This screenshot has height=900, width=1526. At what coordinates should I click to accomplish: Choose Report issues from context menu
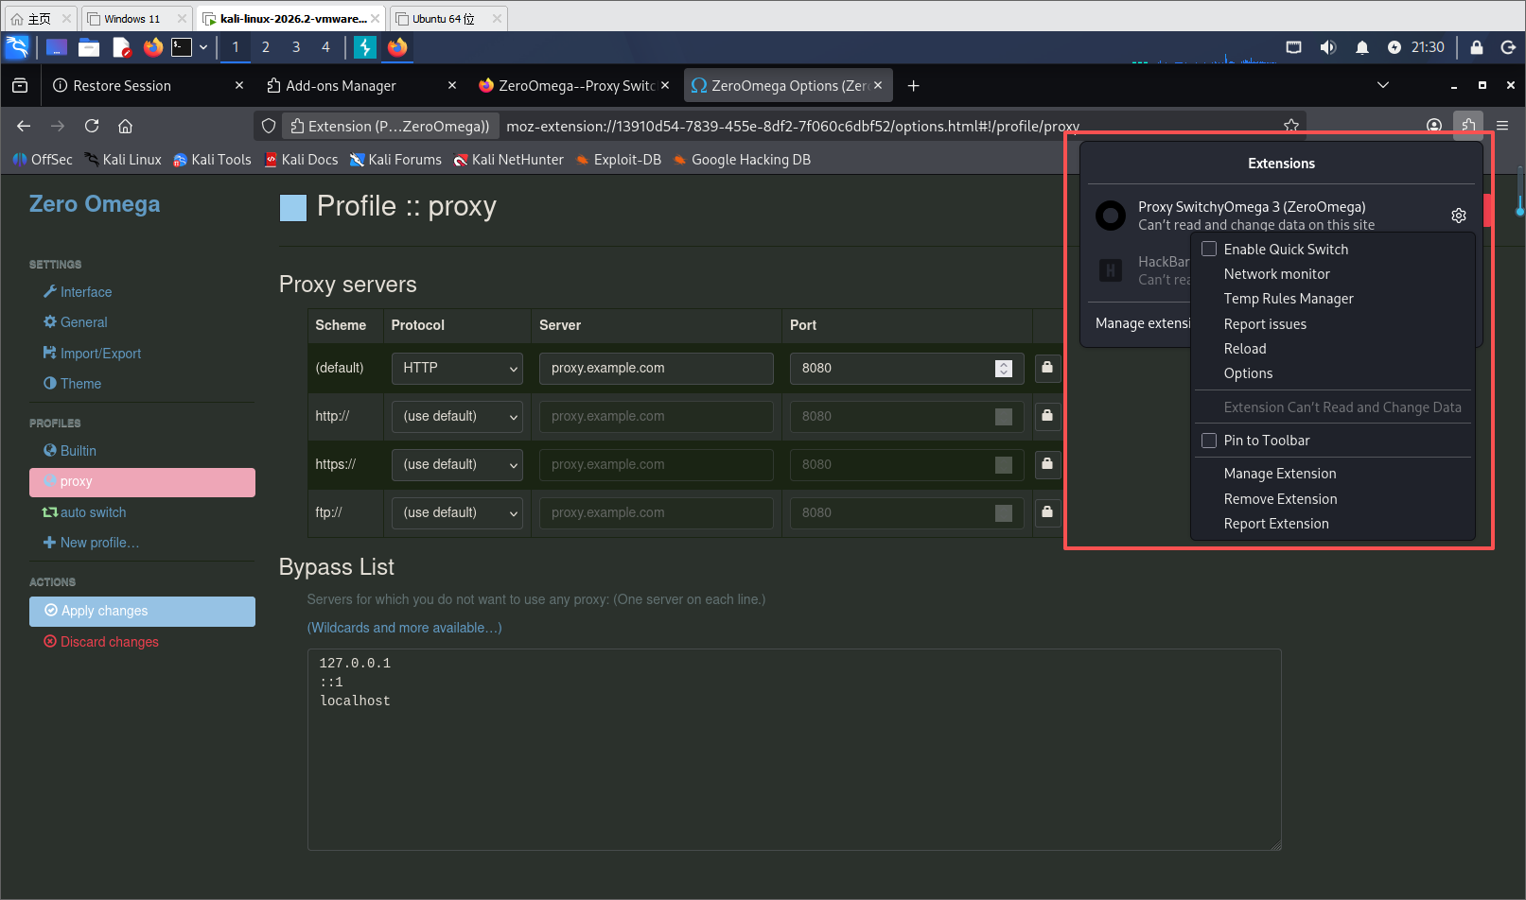click(1265, 324)
